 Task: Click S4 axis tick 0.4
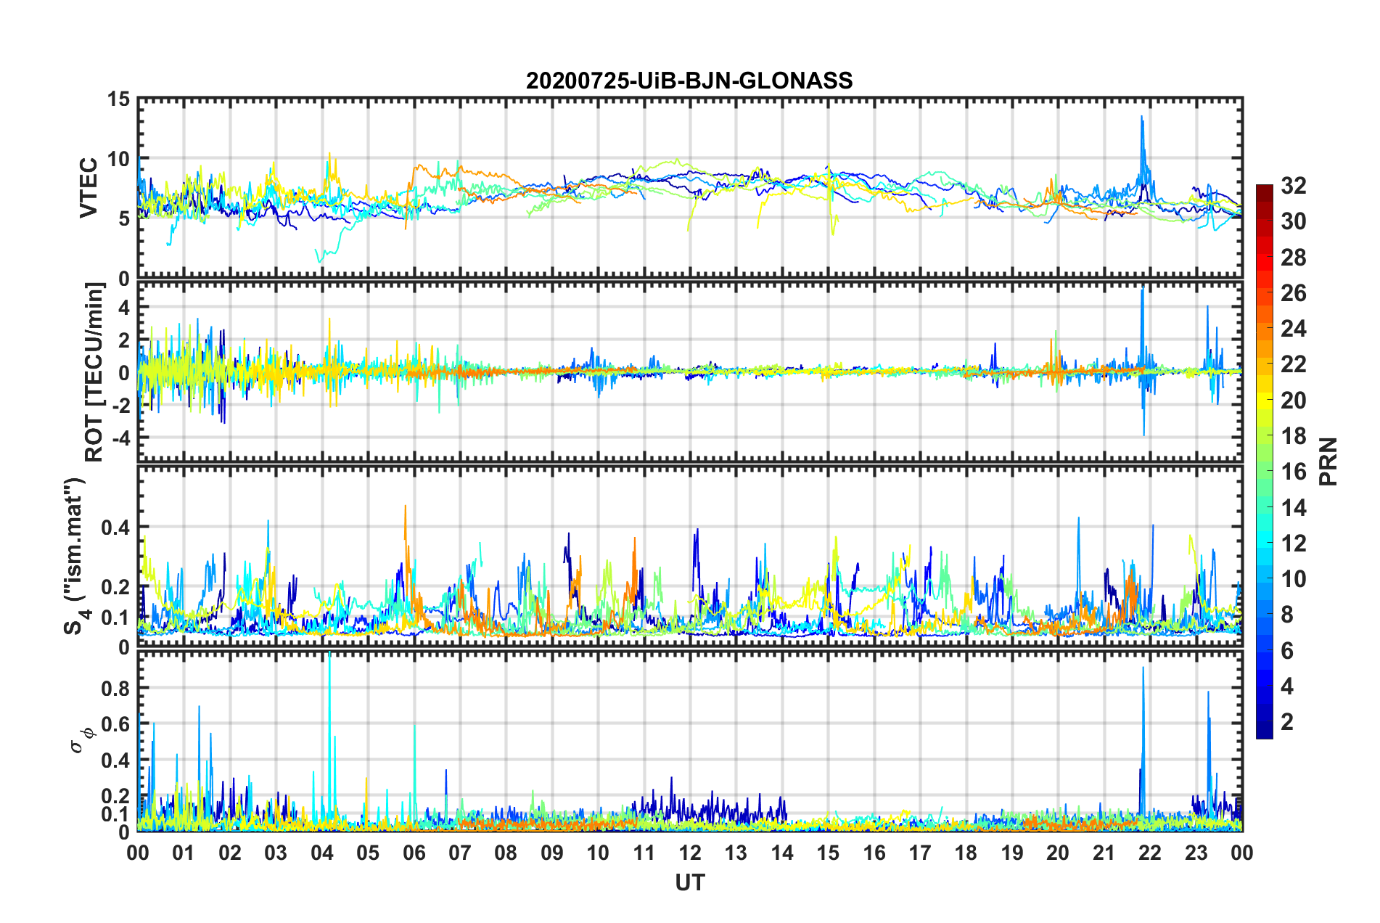(x=115, y=527)
